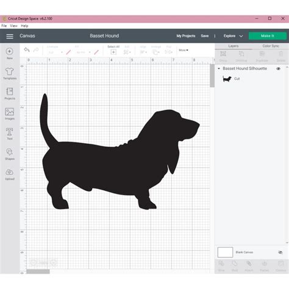Open the Upload panel
This screenshot has height=289, width=289.
pyautogui.click(x=10, y=174)
